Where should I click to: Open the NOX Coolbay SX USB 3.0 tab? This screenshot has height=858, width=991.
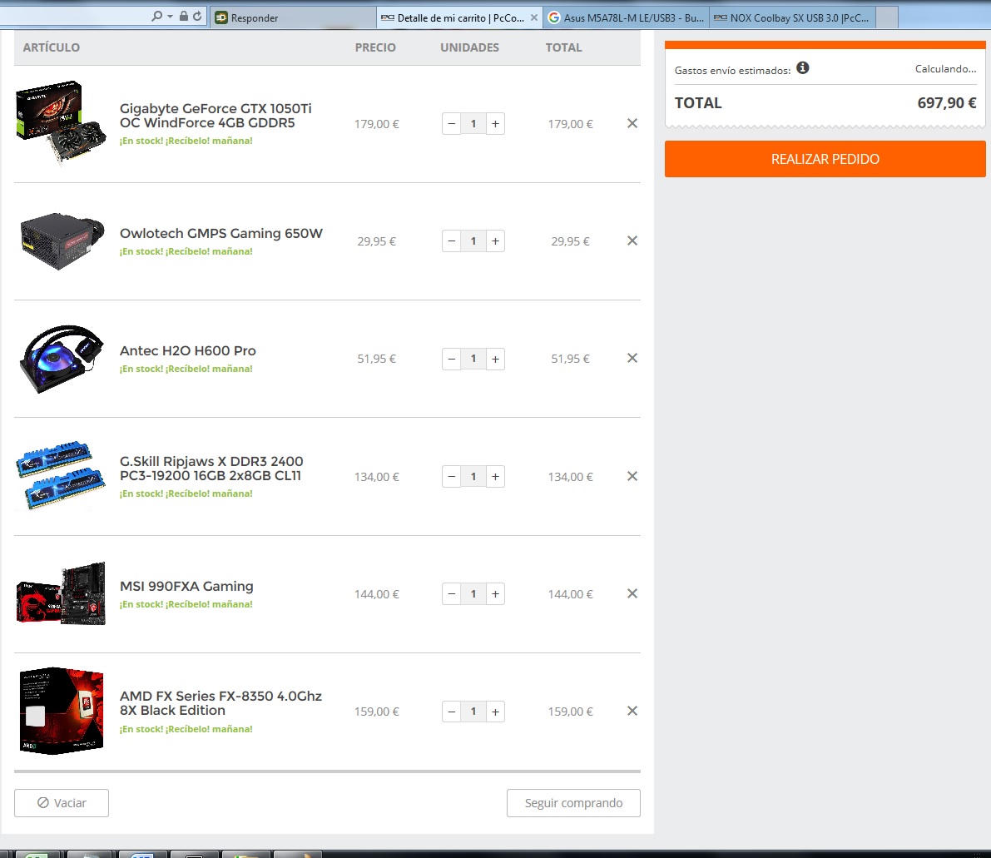(792, 17)
